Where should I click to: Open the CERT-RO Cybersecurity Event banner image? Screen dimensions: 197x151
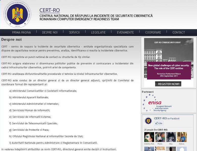(169, 62)
